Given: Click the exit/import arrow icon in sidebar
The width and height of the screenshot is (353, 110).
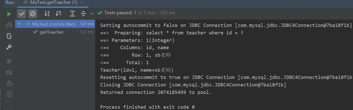Looking at the screenshot, I should point(9,94).
